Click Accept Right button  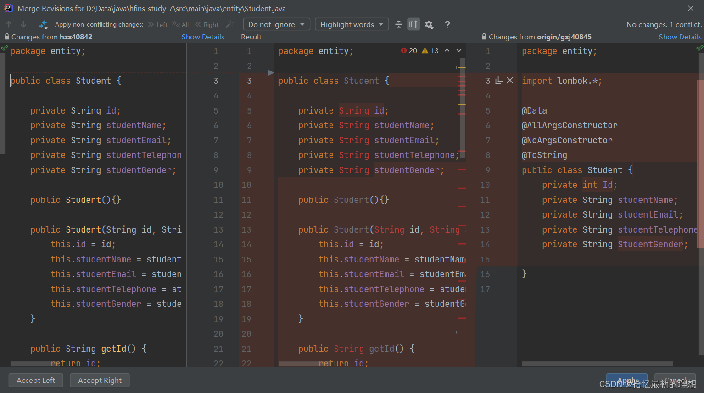click(x=100, y=380)
